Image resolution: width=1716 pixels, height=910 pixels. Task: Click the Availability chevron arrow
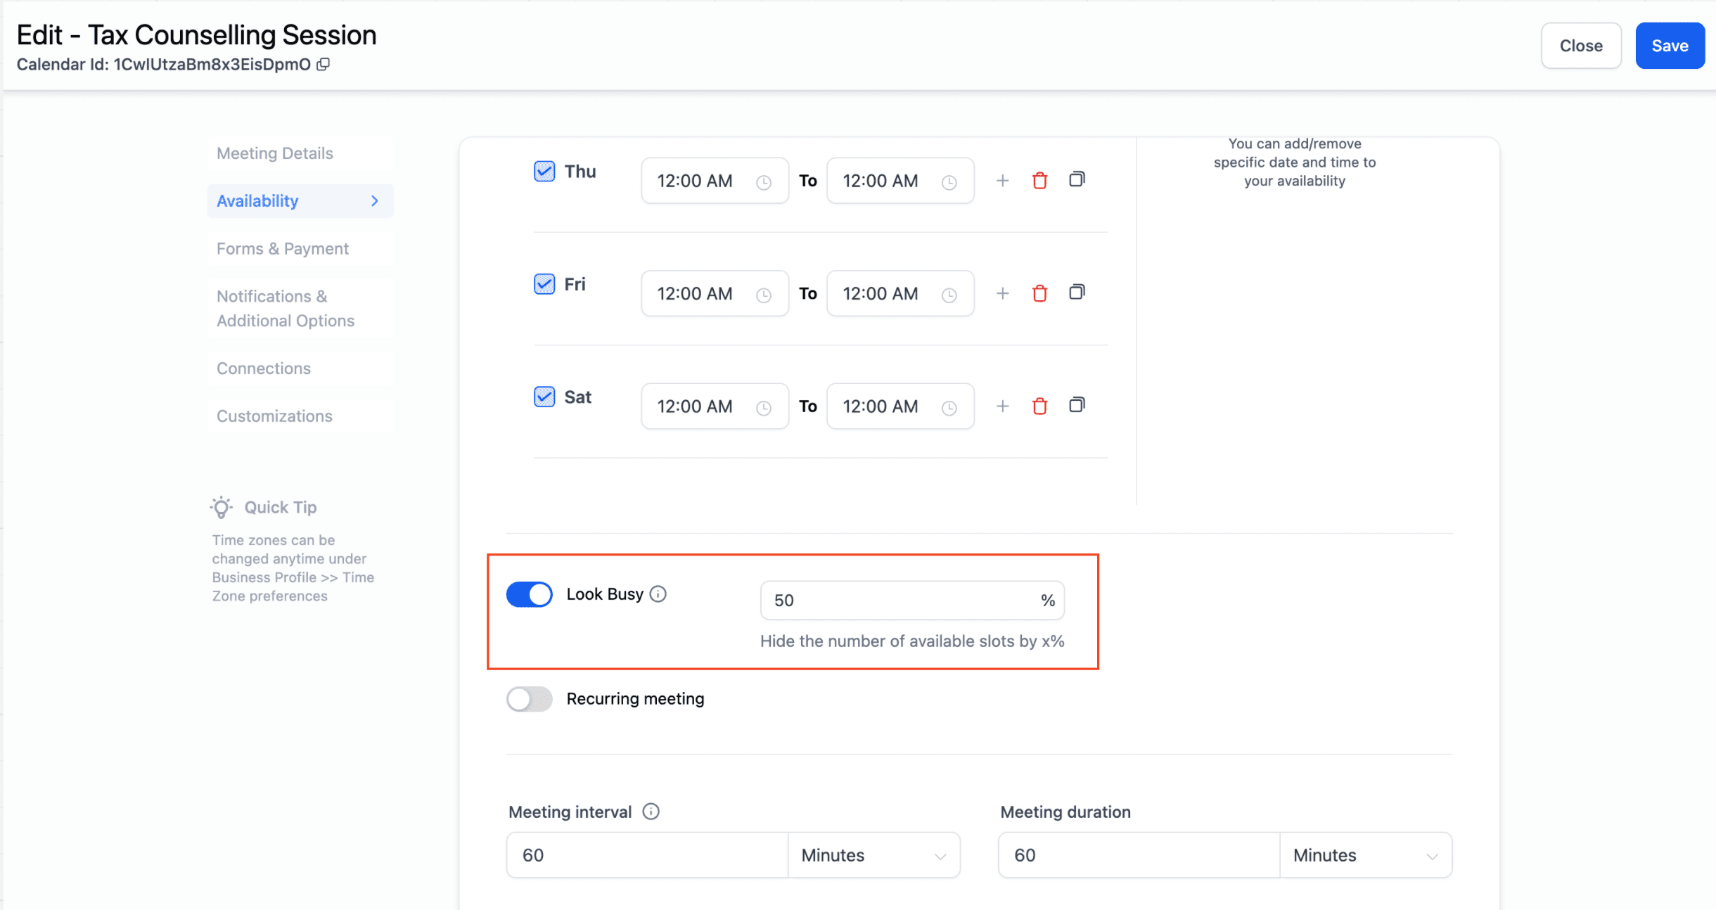(375, 201)
